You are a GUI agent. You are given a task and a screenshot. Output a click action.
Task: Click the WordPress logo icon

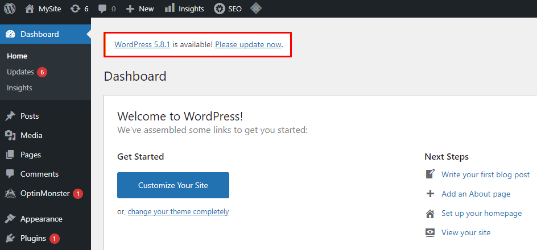click(x=10, y=9)
